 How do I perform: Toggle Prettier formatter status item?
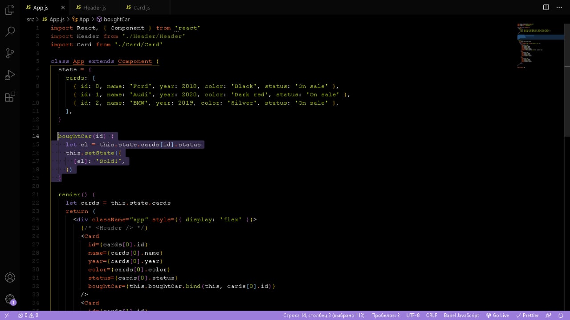[527, 316]
